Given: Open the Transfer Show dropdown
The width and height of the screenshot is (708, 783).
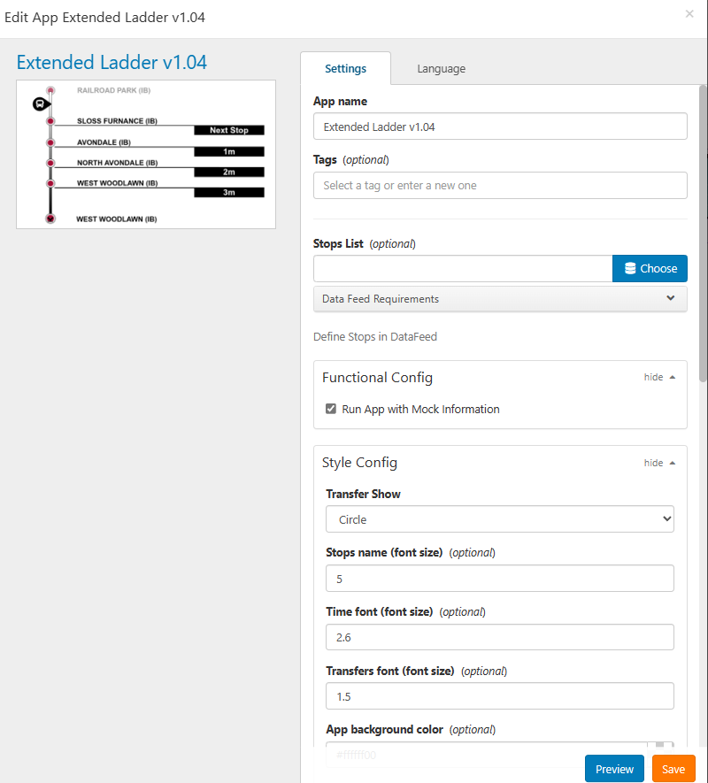Looking at the screenshot, I should 500,519.
